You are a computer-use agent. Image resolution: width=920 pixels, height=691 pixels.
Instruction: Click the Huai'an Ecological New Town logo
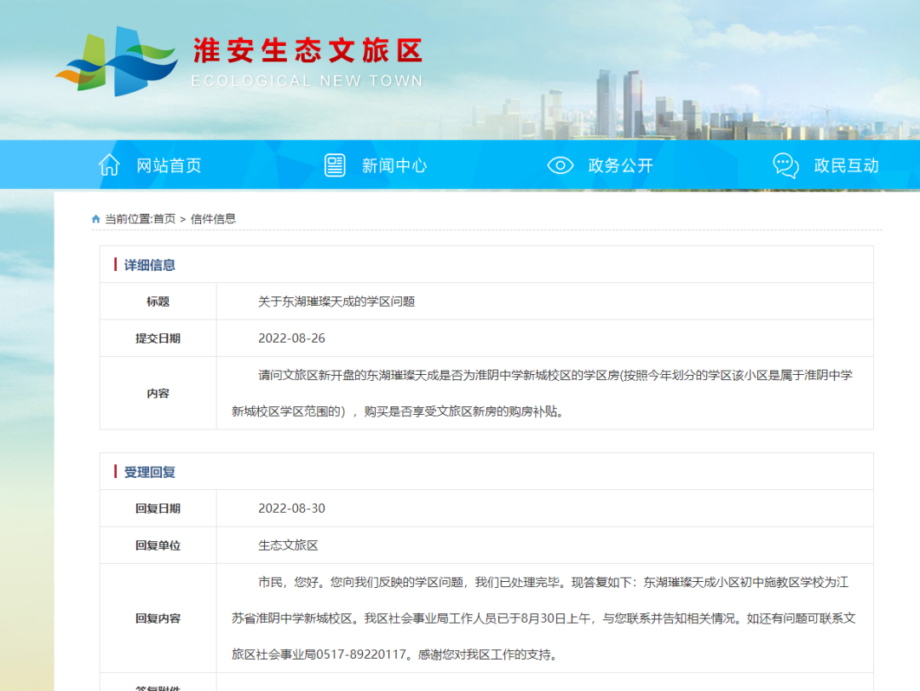coord(116,61)
